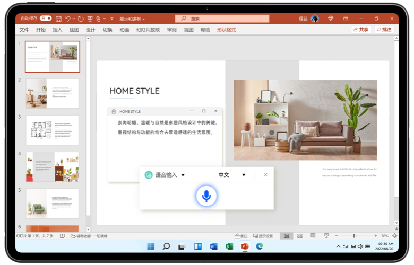The width and height of the screenshot is (414, 265).
Task: Click slide panel scrollbar up arrow
Action: pos(88,39)
